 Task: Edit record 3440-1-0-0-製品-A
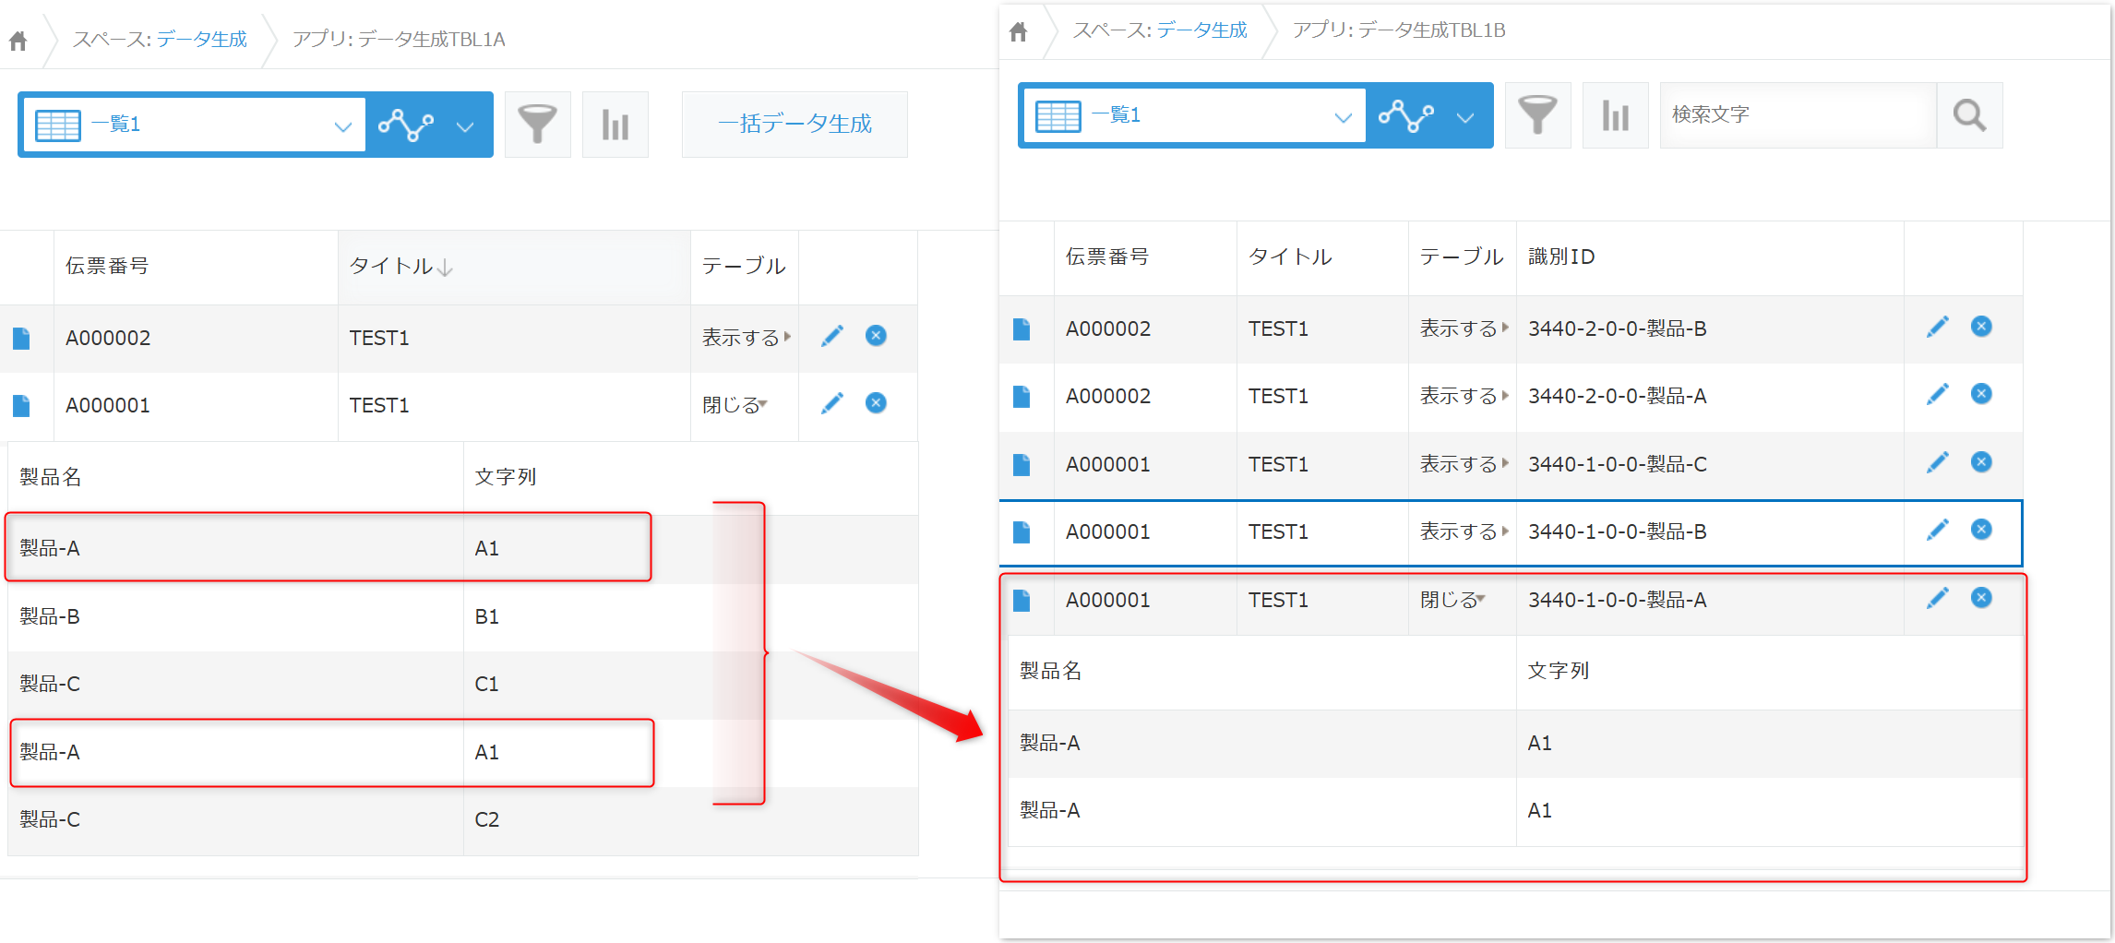1938,598
